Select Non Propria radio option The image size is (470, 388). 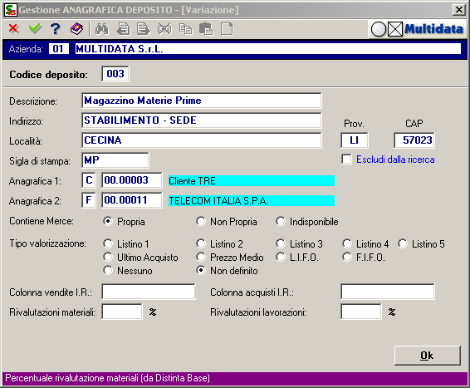click(201, 221)
